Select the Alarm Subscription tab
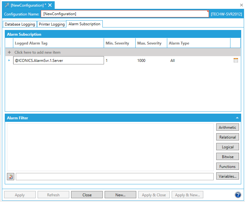 pyautogui.click(x=84, y=24)
